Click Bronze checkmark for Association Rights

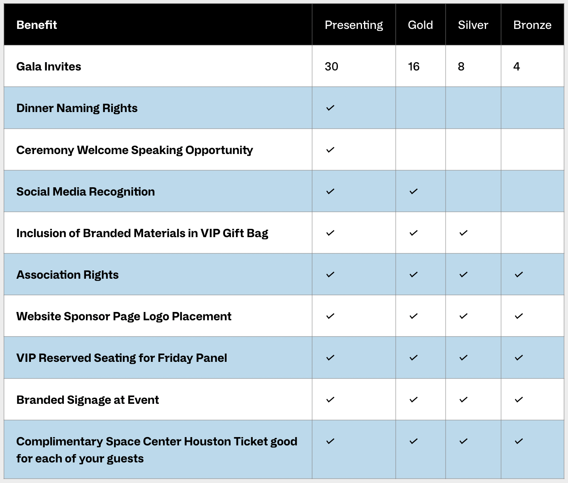click(519, 274)
